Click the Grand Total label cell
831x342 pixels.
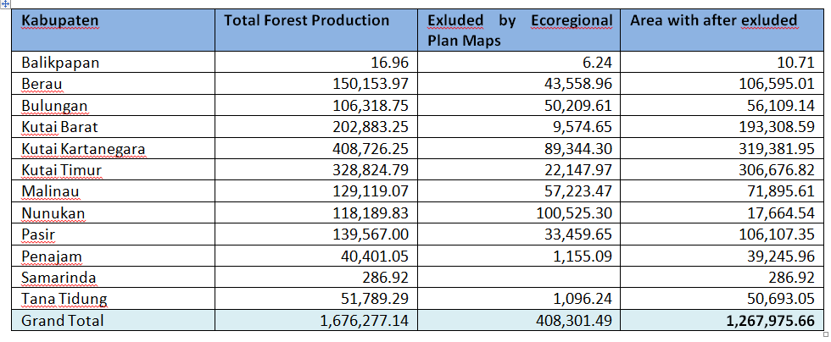63,320
